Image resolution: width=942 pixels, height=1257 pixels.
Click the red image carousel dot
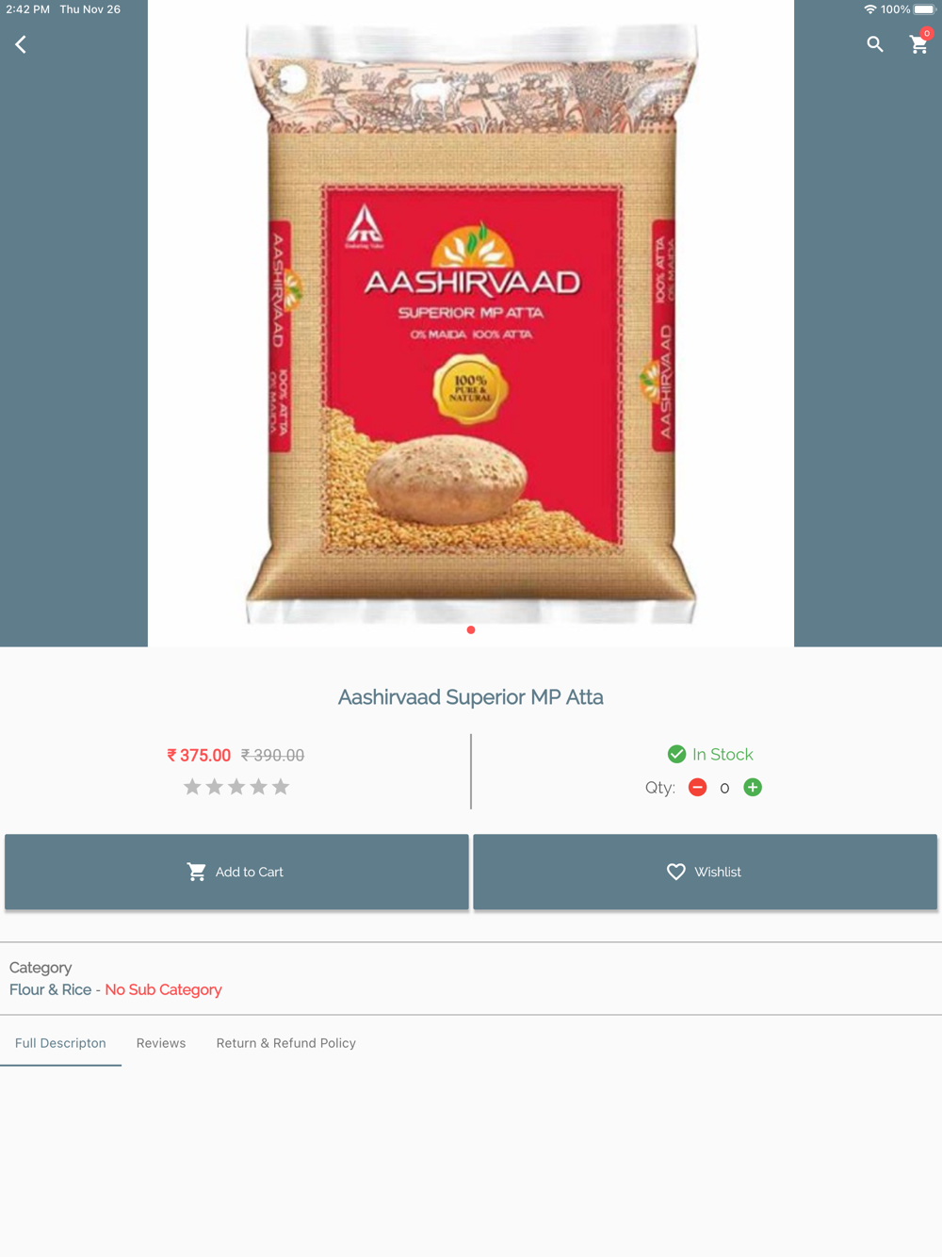tap(471, 629)
